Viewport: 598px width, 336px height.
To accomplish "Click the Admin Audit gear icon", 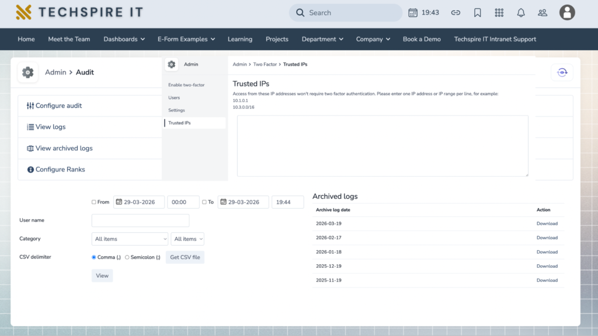I will [27, 72].
